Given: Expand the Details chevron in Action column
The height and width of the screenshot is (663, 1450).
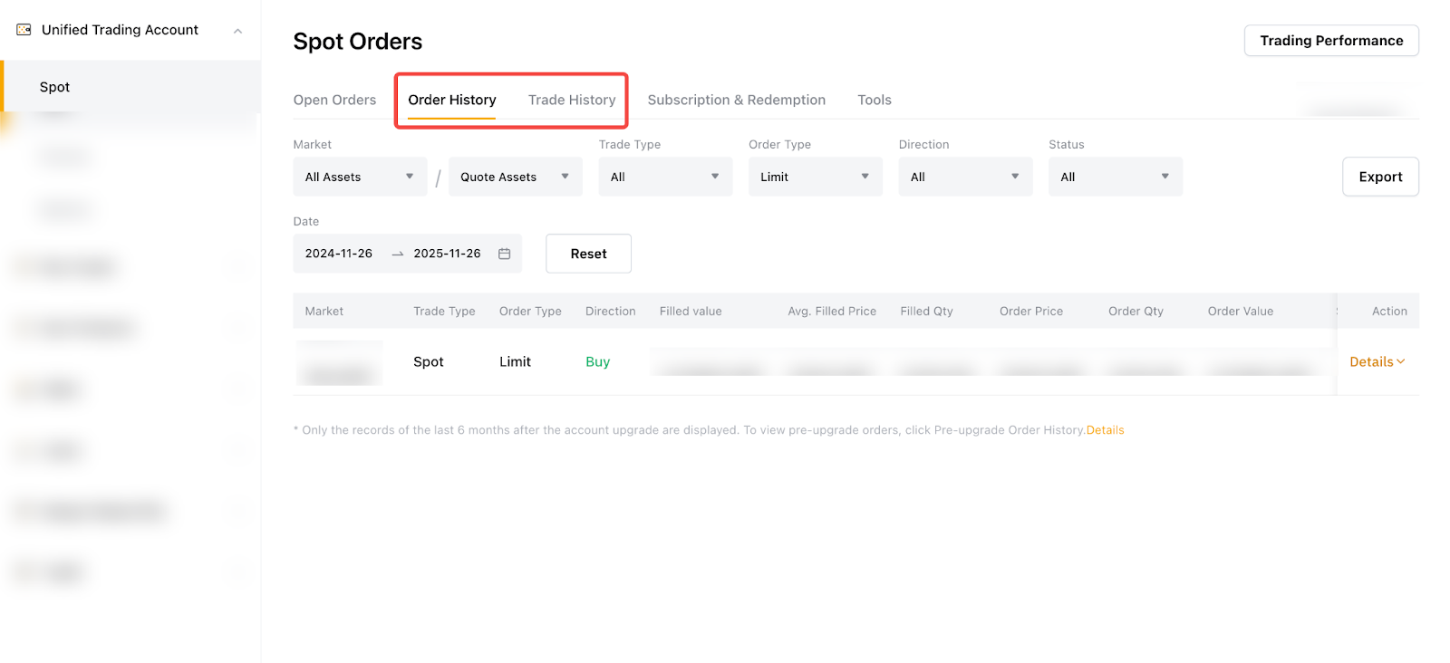Looking at the screenshot, I should tap(1401, 361).
